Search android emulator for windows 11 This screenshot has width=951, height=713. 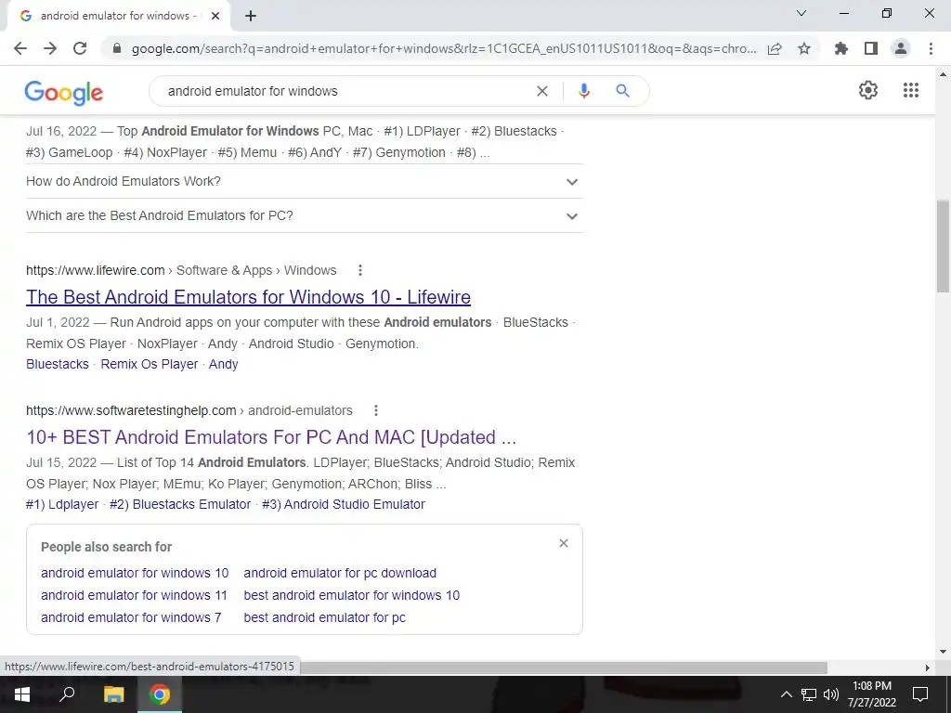[134, 595]
